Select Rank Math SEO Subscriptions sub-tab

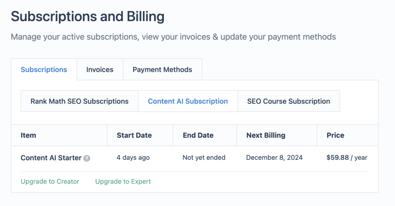tap(79, 101)
